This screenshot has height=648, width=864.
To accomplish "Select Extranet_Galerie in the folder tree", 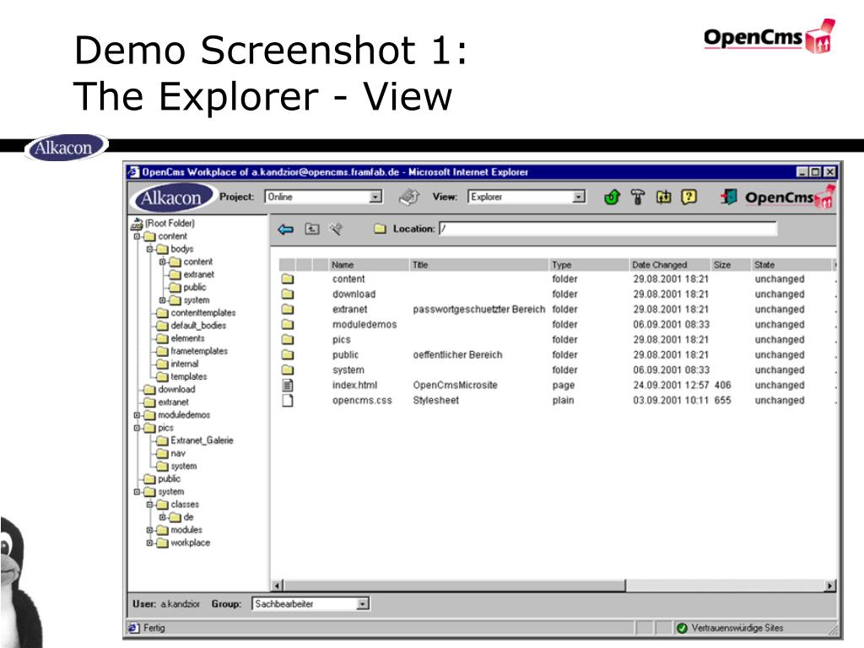I will click(x=202, y=440).
